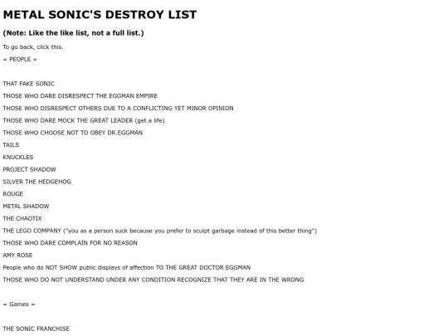
Task: Click the '= PEOPLE =' section label
Action: coord(20,59)
